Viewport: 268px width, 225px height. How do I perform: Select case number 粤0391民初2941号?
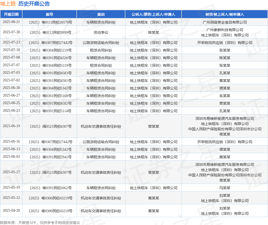tap(51, 157)
